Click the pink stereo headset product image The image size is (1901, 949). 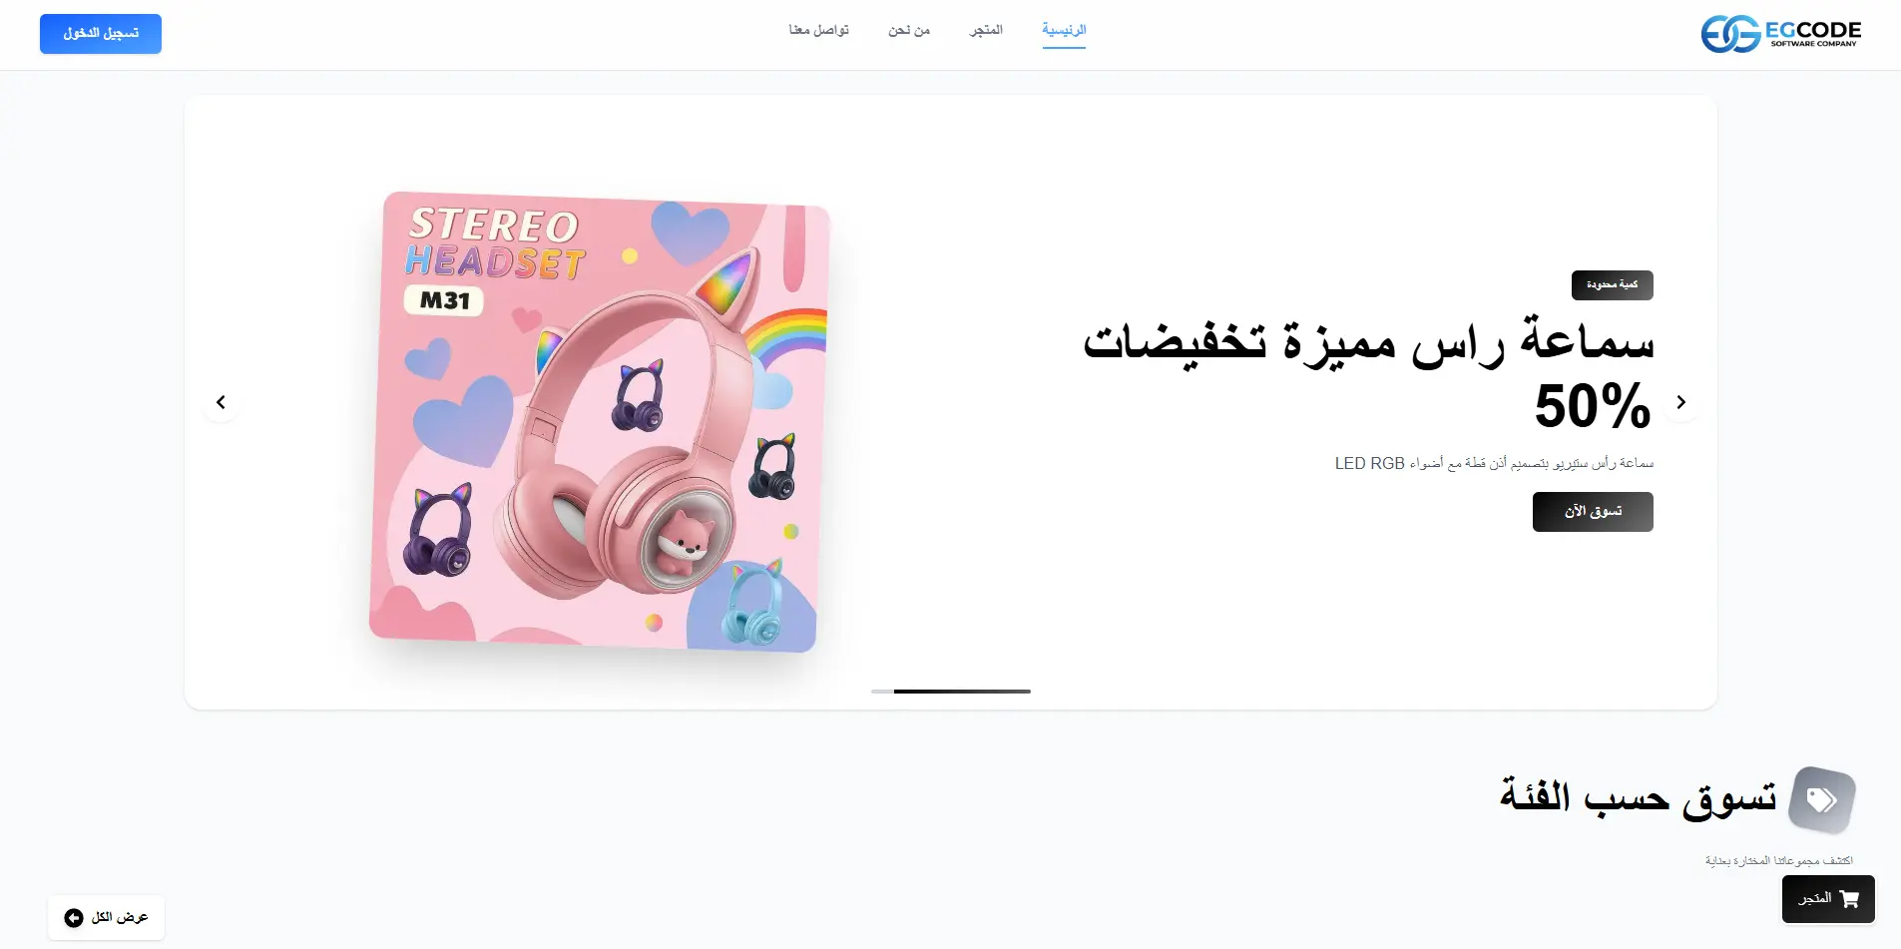(600, 422)
